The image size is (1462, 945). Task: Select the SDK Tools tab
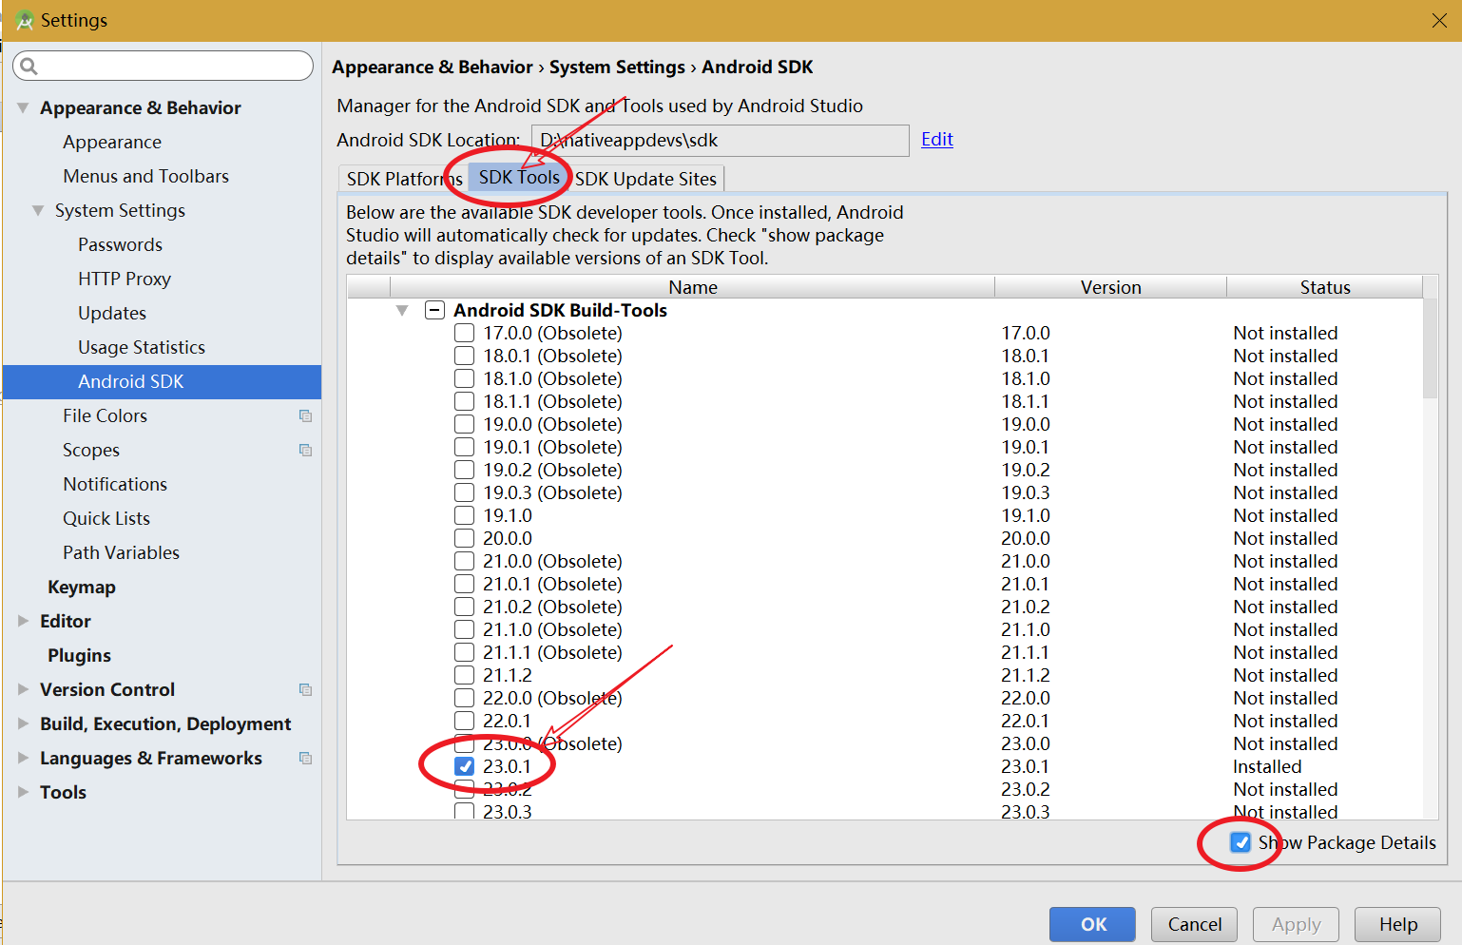click(x=519, y=177)
